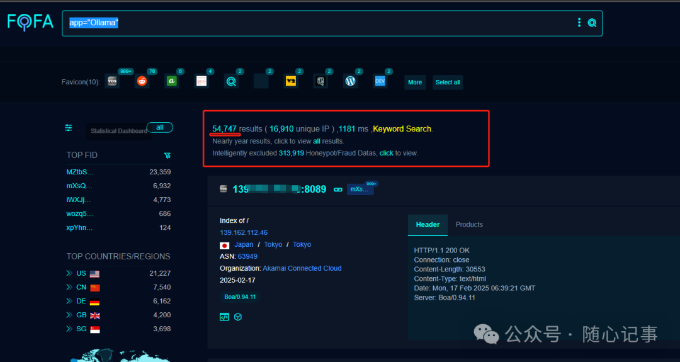Image resolution: width=680 pixels, height=362 pixels.
Task: Click the search magnifier icon
Action: tap(592, 23)
